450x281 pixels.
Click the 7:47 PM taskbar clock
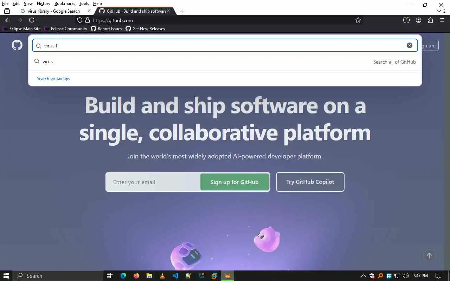pos(420,276)
